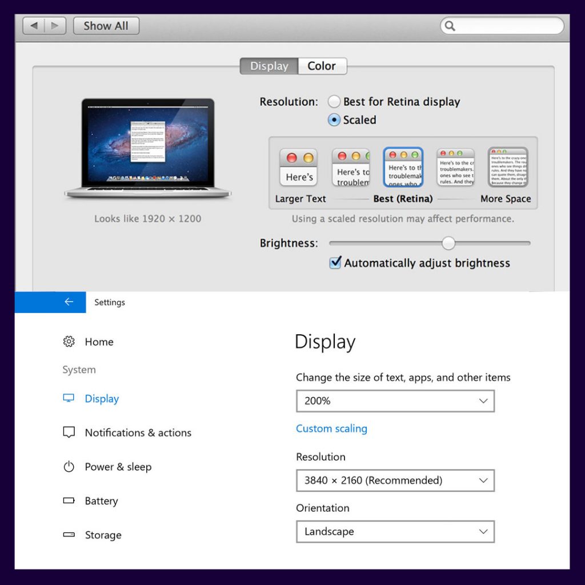Select the Larger Text scaling thumbnail
The image size is (585, 585).
[x=298, y=166]
